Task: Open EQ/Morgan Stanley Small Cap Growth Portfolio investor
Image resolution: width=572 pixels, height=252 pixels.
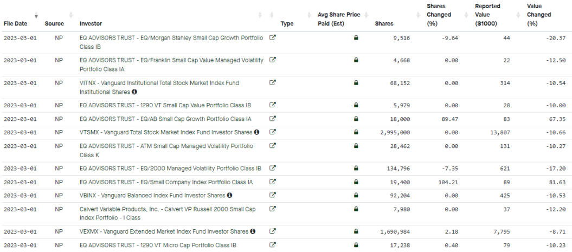Action: pyautogui.click(x=171, y=42)
